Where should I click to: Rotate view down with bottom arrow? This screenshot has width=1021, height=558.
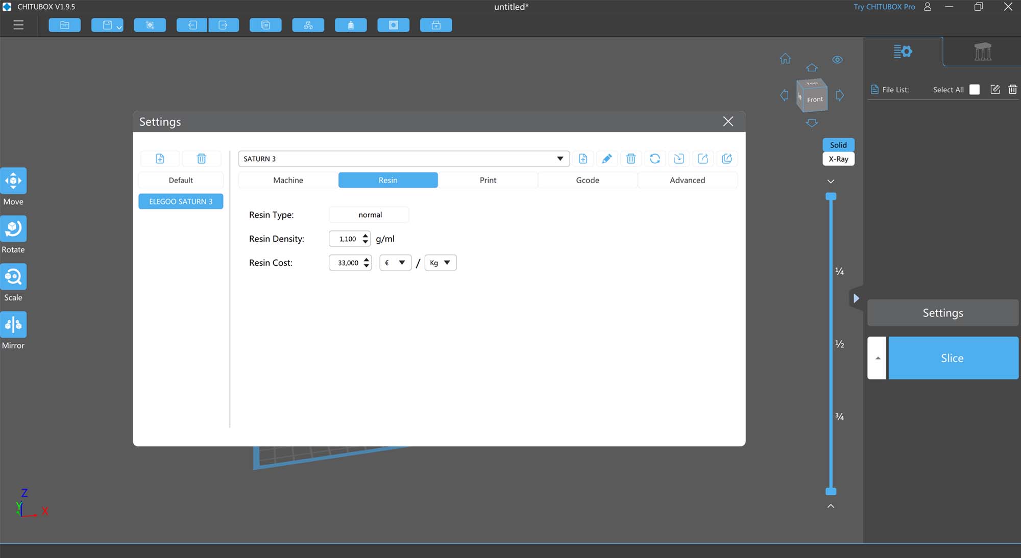click(x=812, y=123)
